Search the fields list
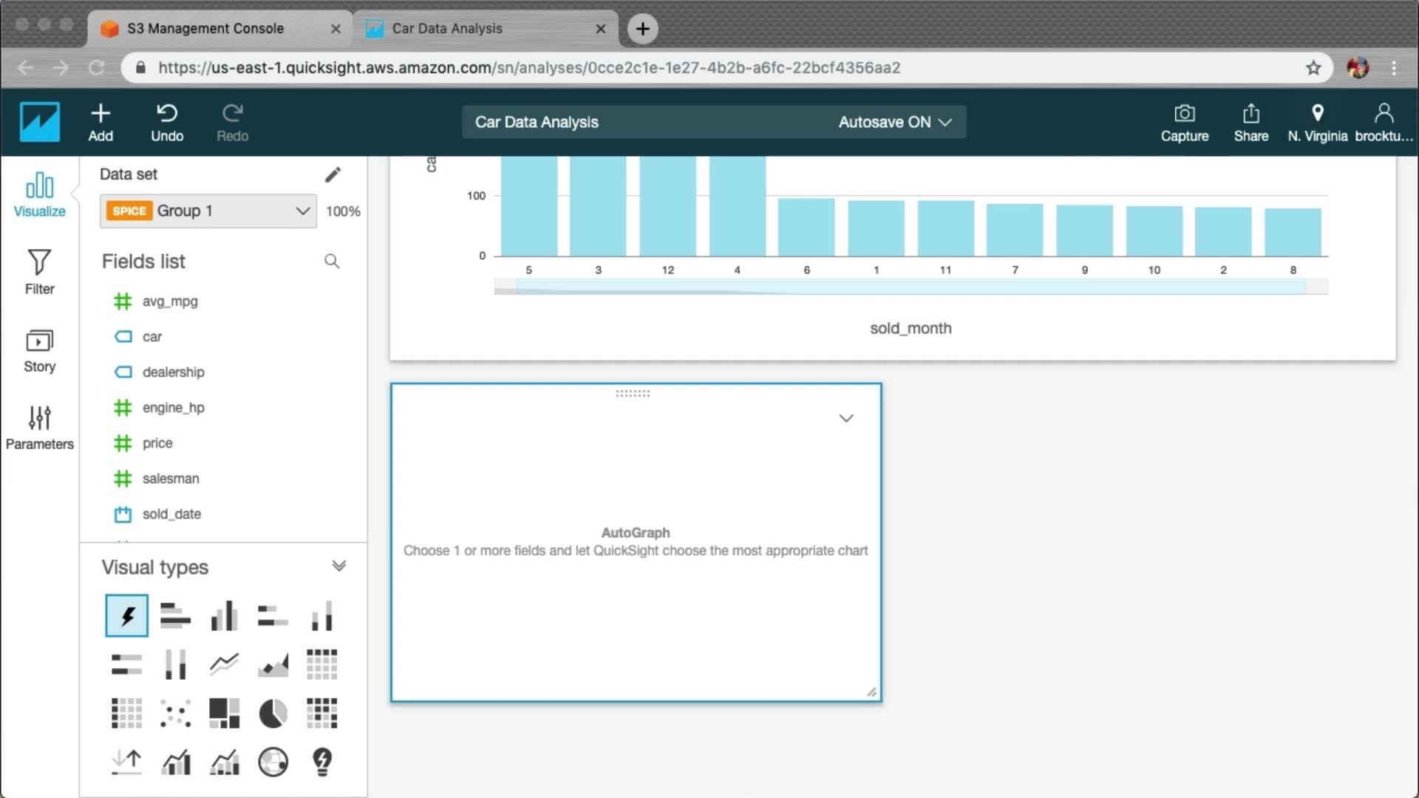The height and width of the screenshot is (798, 1419). [x=332, y=262]
